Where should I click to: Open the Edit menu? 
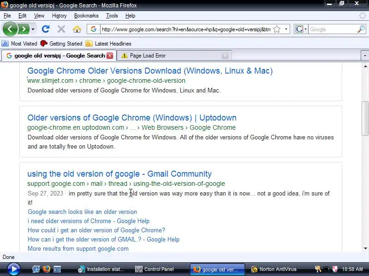pyautogui.click(x=22, y=16)
